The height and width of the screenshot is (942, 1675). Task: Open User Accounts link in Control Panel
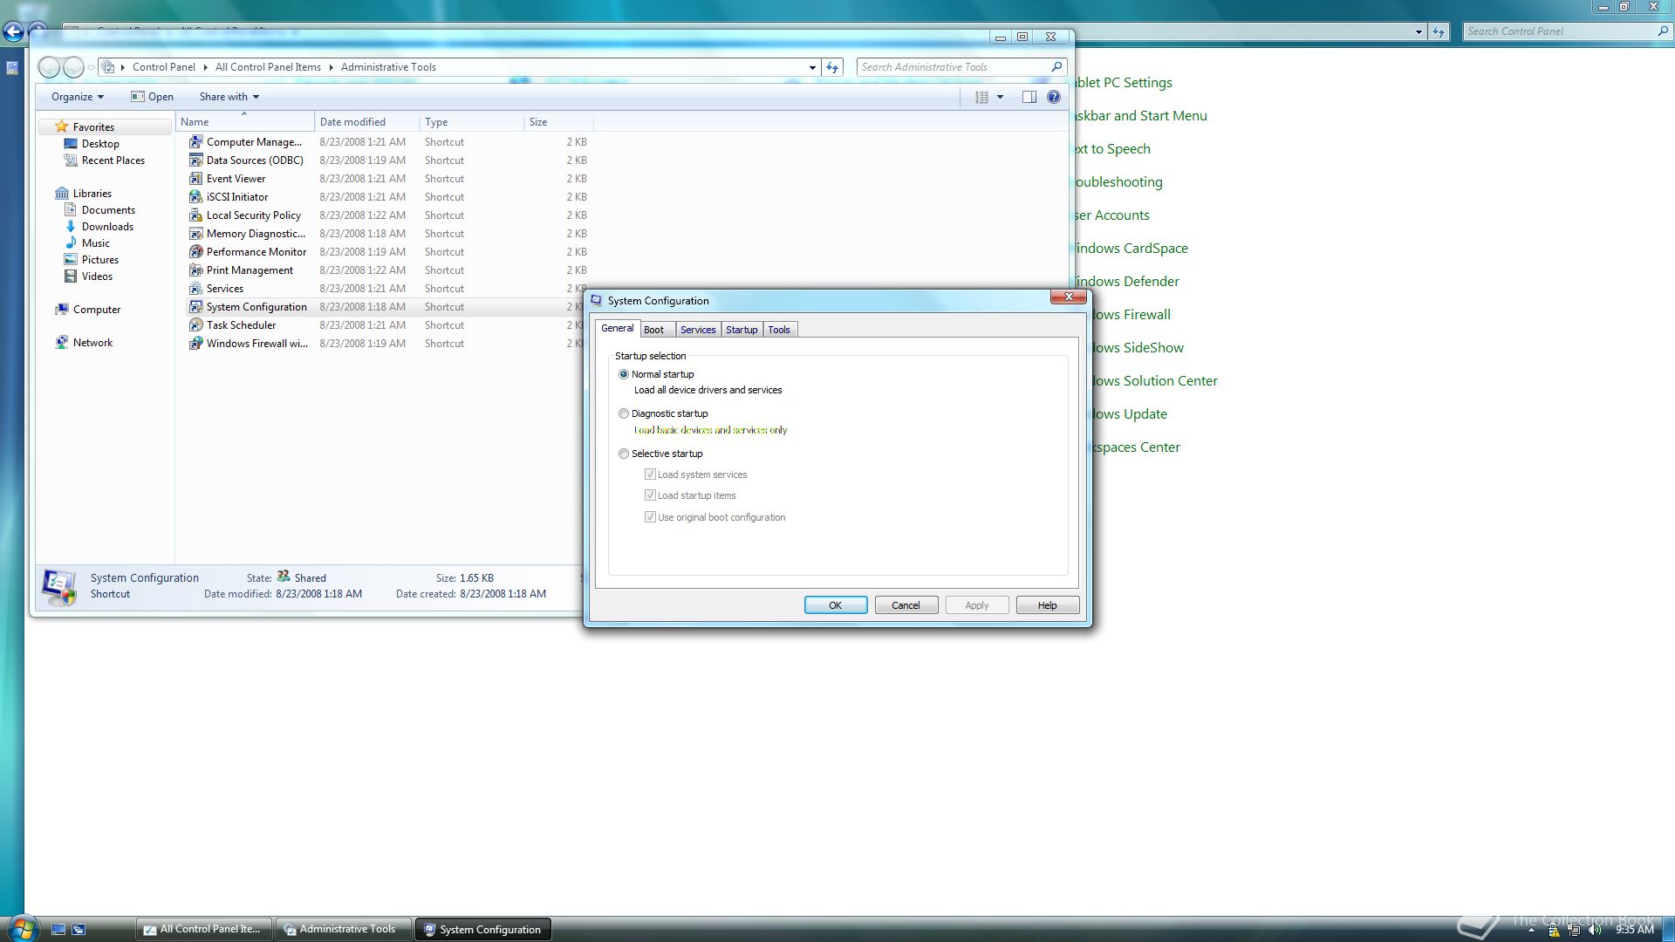click(1112, 215)
